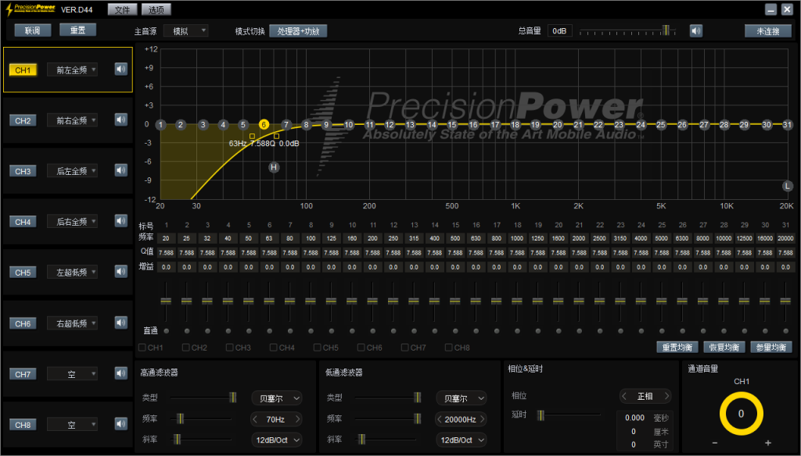Click right arrow beside 正相 phase
801x456 pixels.
coord(666,396)
